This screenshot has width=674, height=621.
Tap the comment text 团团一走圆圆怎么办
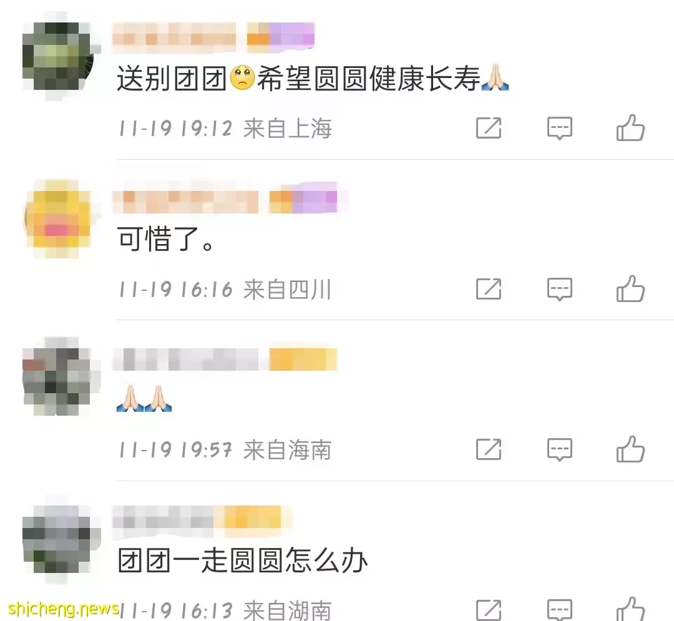pos(242,560)
